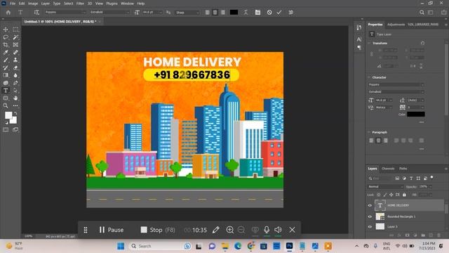Open Poppins font dropdown in Properties

396,84
